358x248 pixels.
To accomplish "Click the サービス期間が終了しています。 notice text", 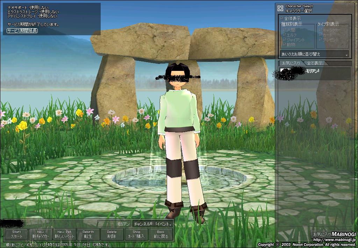I will coord(33,24).
